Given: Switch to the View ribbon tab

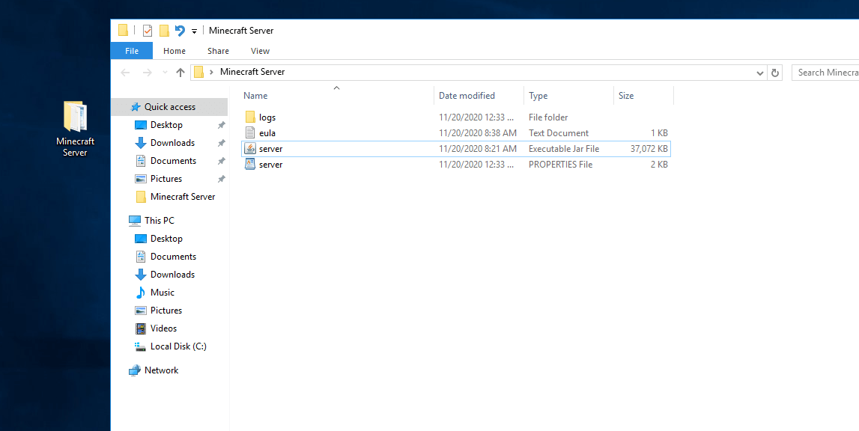Looking at the screenshot, I should (260, 50).
